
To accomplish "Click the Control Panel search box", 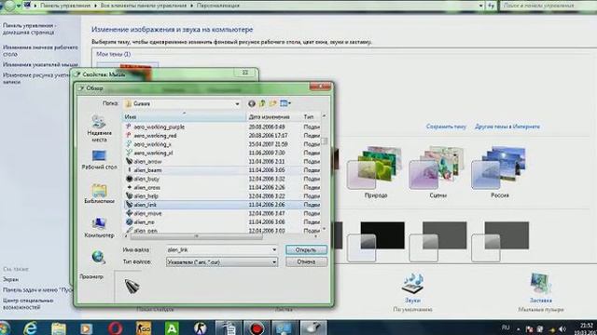I will point(548,6).
